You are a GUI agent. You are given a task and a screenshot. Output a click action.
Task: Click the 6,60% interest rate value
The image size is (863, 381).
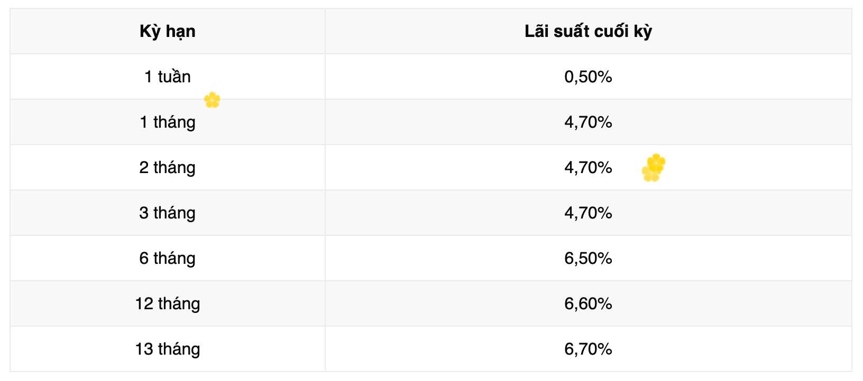(588, 304)
